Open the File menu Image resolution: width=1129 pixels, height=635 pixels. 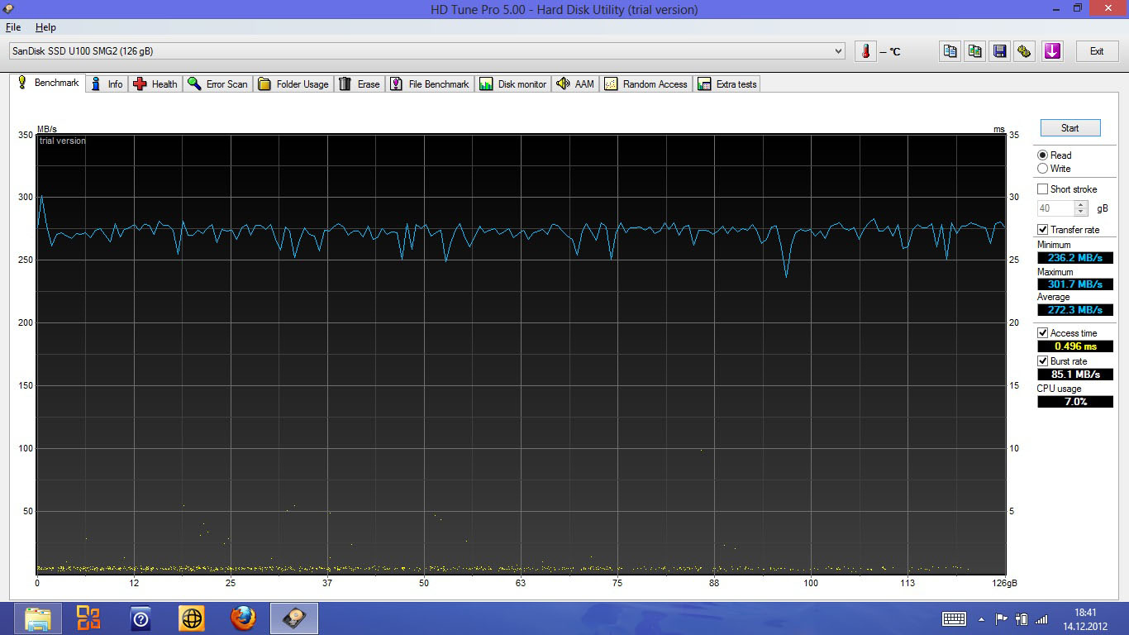[x=13, y=27]
